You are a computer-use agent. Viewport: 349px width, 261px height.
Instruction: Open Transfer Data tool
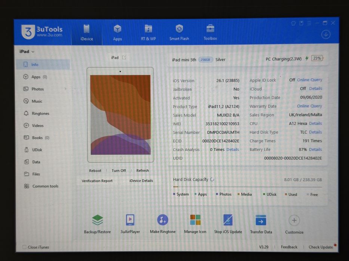261,224
